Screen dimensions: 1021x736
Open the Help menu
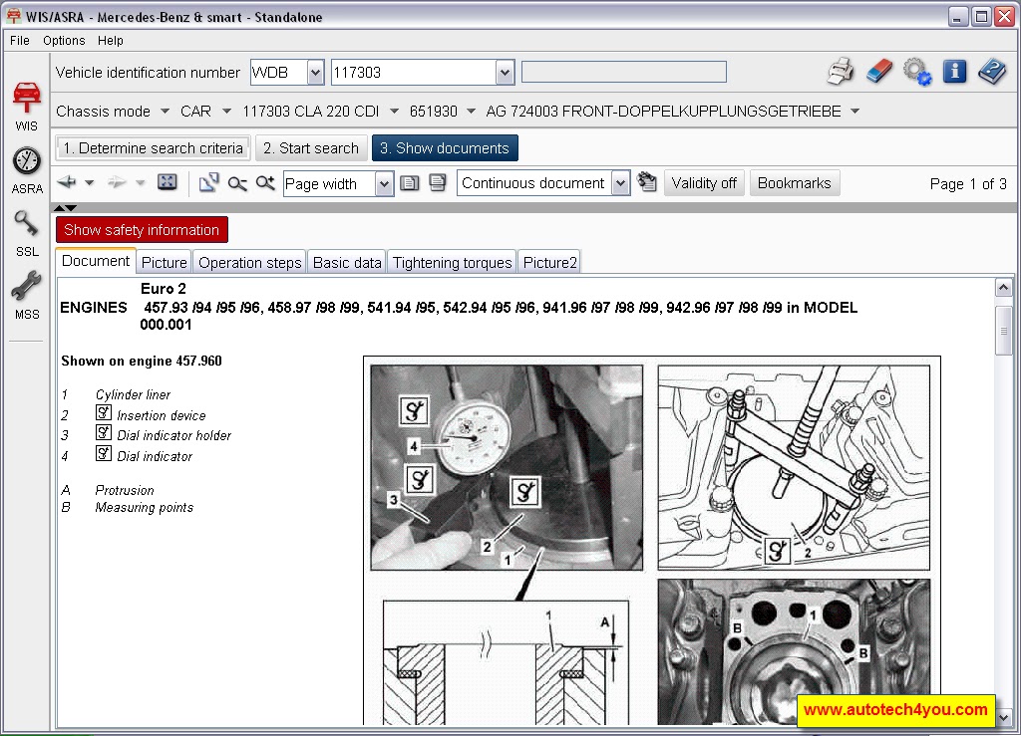click(110, 40)
